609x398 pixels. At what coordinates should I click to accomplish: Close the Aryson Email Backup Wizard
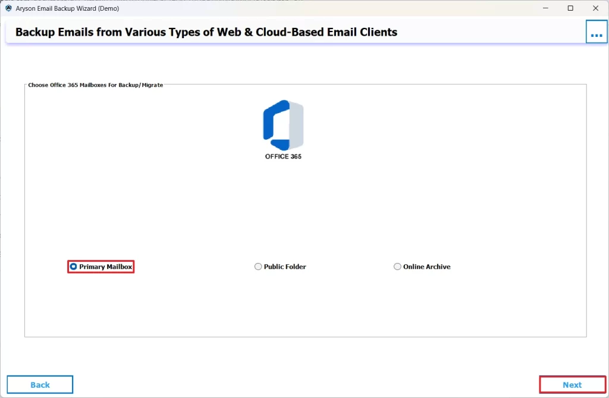pos(595,8)
